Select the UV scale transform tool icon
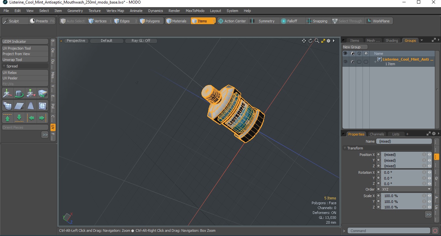The height and width of the screenshot is (236, 441). pyautogui.click(x=31, y=94)
